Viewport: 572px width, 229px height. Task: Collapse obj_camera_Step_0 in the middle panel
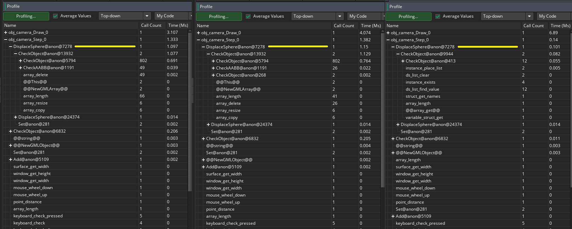click(x=198, y=40)
